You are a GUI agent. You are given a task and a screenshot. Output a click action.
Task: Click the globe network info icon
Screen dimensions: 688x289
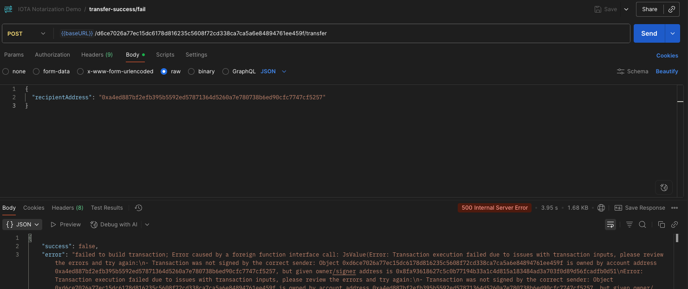(601, 208)
